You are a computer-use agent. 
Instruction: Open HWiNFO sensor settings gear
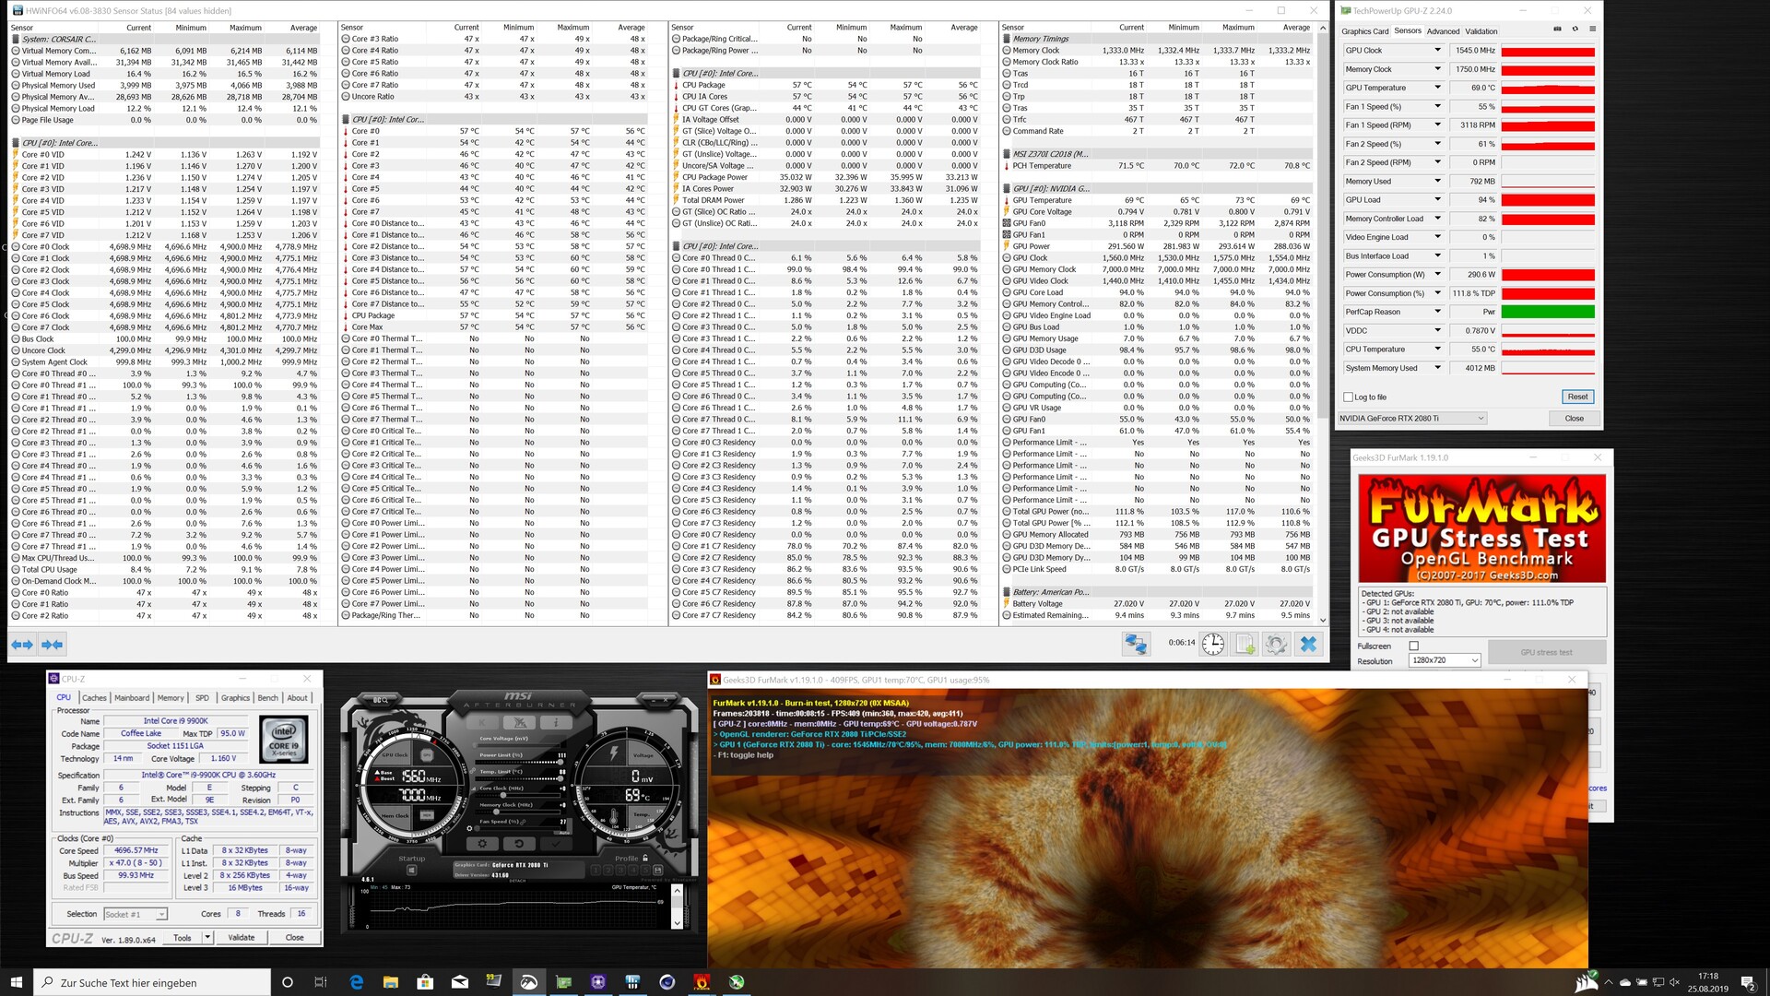click(x=1276, y=644)
